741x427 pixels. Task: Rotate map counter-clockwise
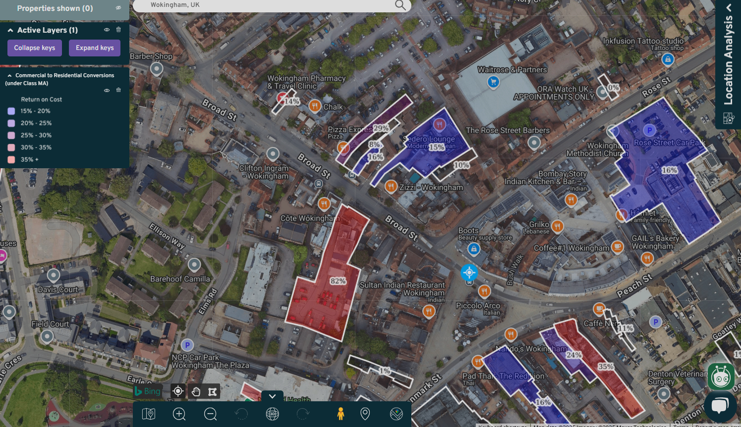click(241, 414)
